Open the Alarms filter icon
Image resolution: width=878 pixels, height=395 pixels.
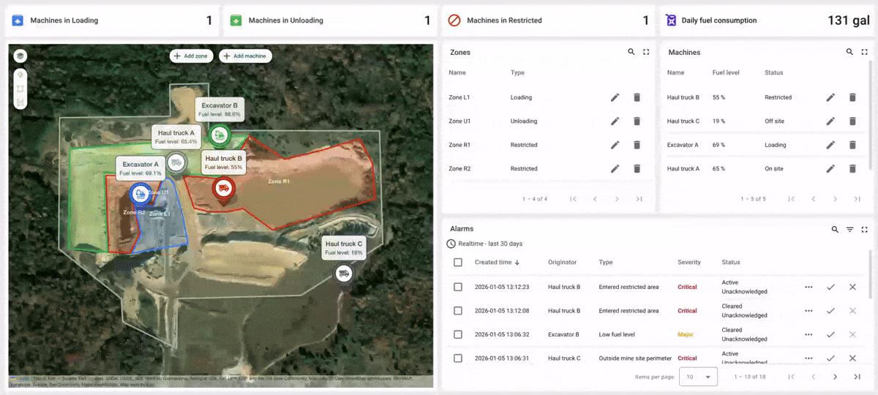pyautogui.click(x=850, y=230)
